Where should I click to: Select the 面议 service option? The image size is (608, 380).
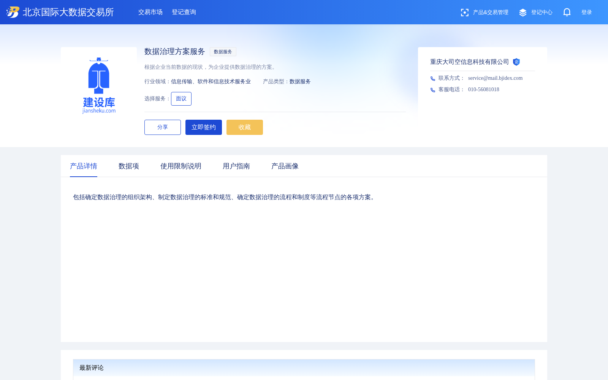click(x=181, y=99)
